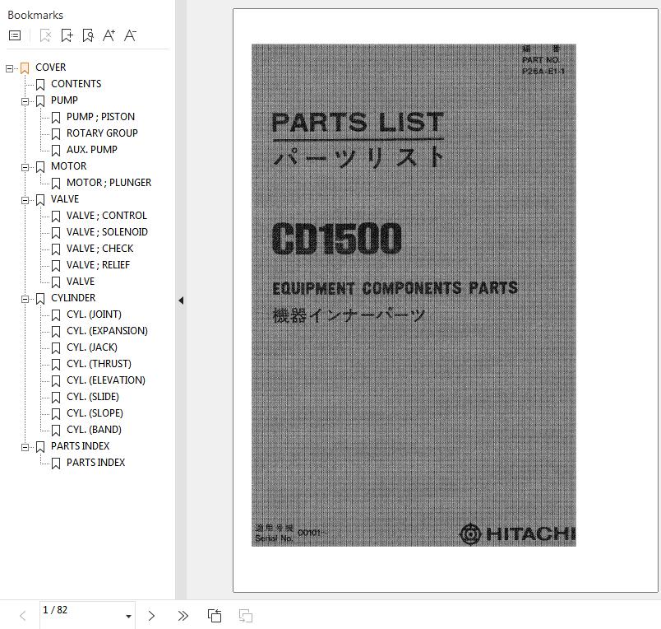661x629 pixels.
Task: Open the VALVE ; CHECK bookmark
Action: coord(100,249)
